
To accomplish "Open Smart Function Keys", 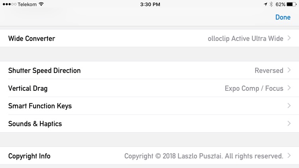I will (149, 106).
